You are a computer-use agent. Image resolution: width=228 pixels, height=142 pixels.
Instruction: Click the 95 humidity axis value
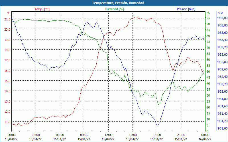click(x=208, y=18)
